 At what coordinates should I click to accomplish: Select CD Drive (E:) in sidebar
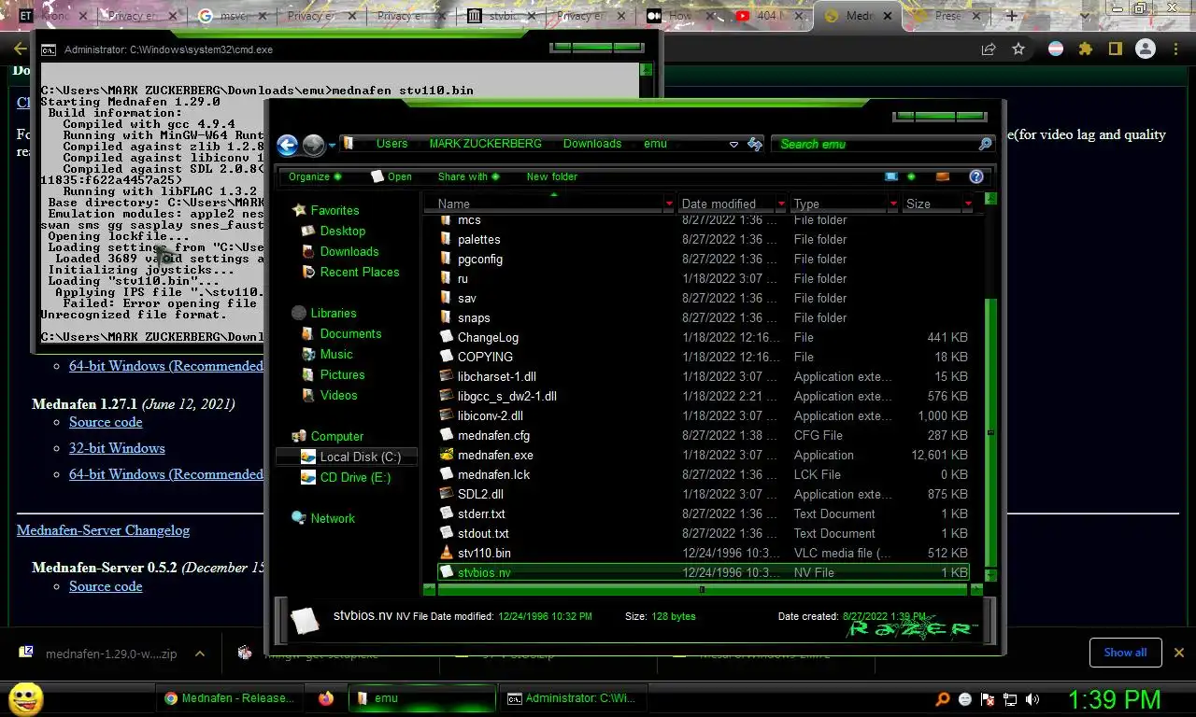tap(354, 477)
